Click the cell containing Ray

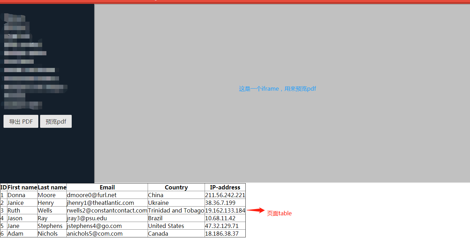tap(52, 218)
